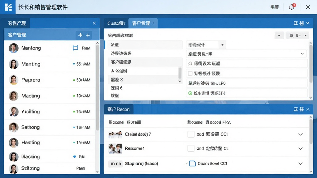The height and width of the screenshot is (178, 317).
Task: Click the bold plus icon in the customer list header
Action: (80, 35)
